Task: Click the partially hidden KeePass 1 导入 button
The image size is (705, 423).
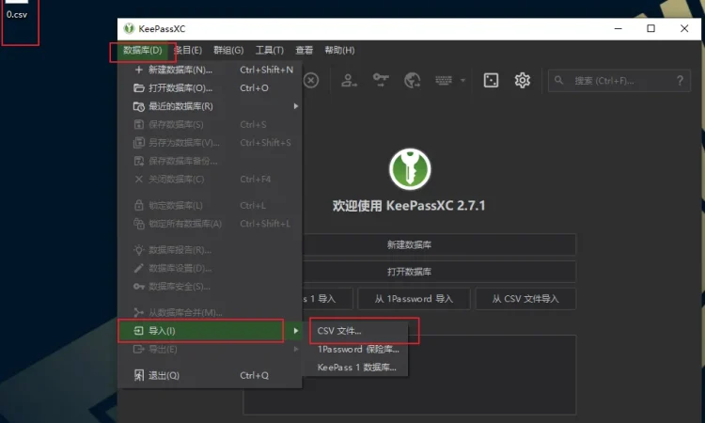Action: point(327,299)
